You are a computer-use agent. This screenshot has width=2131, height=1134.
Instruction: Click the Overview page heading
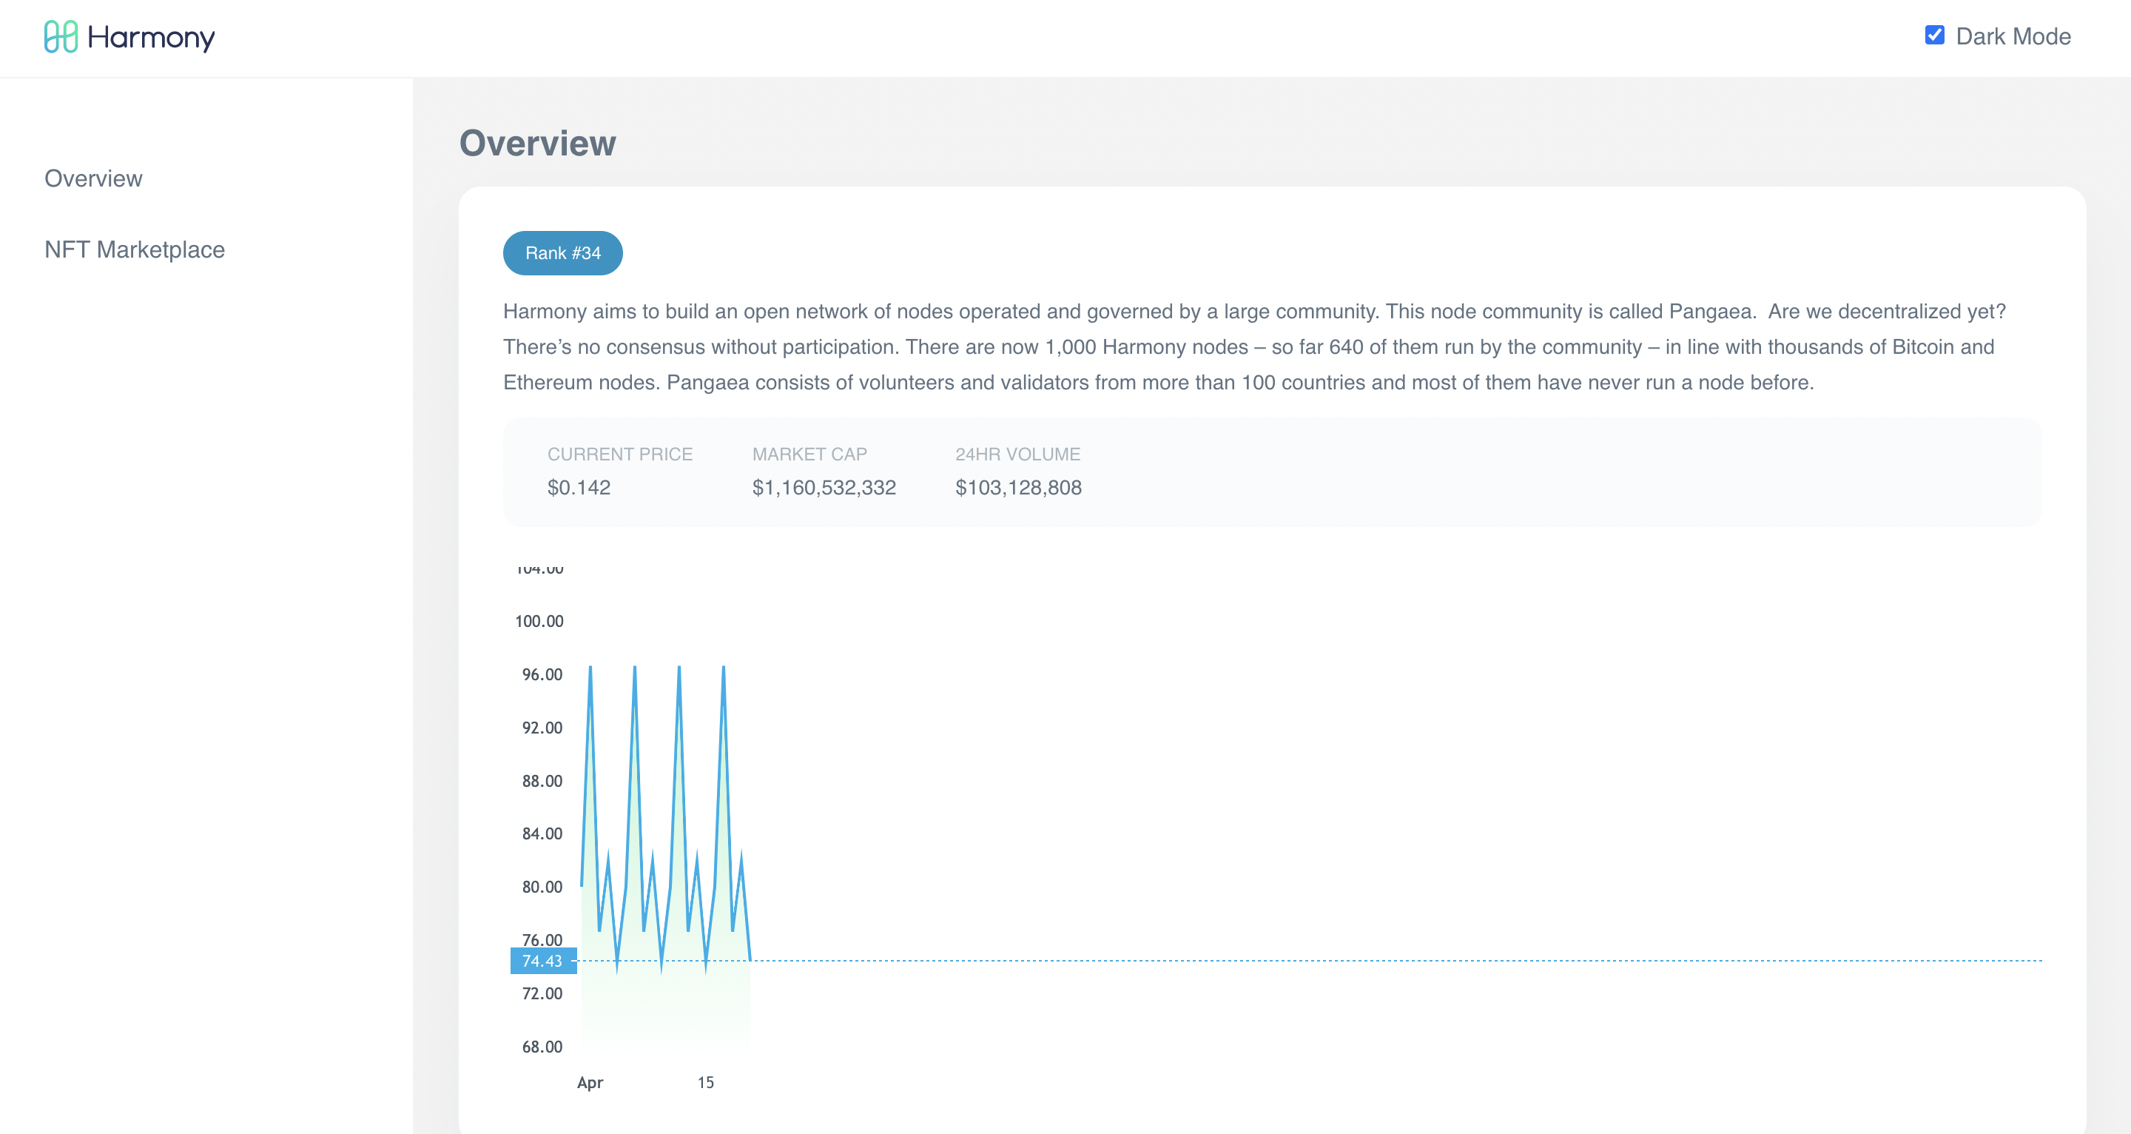pos(537,142)
